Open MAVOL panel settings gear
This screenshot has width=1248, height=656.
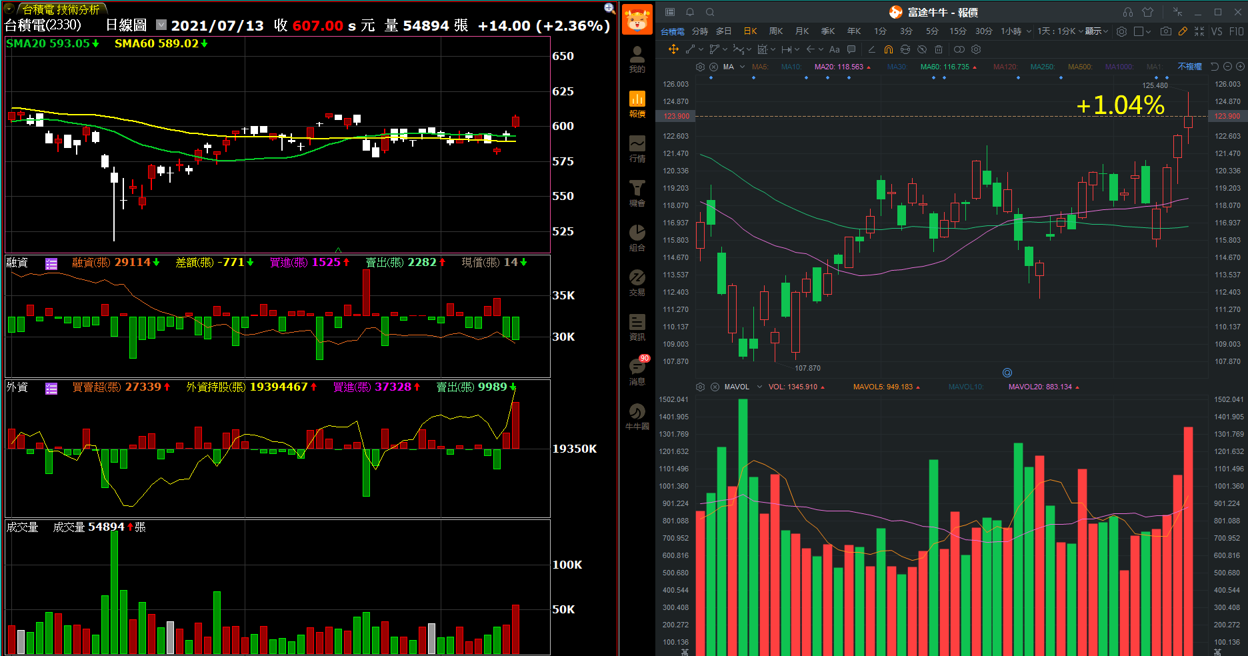point(700,387)
